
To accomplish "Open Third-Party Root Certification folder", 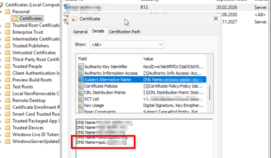I will (36, 59).
